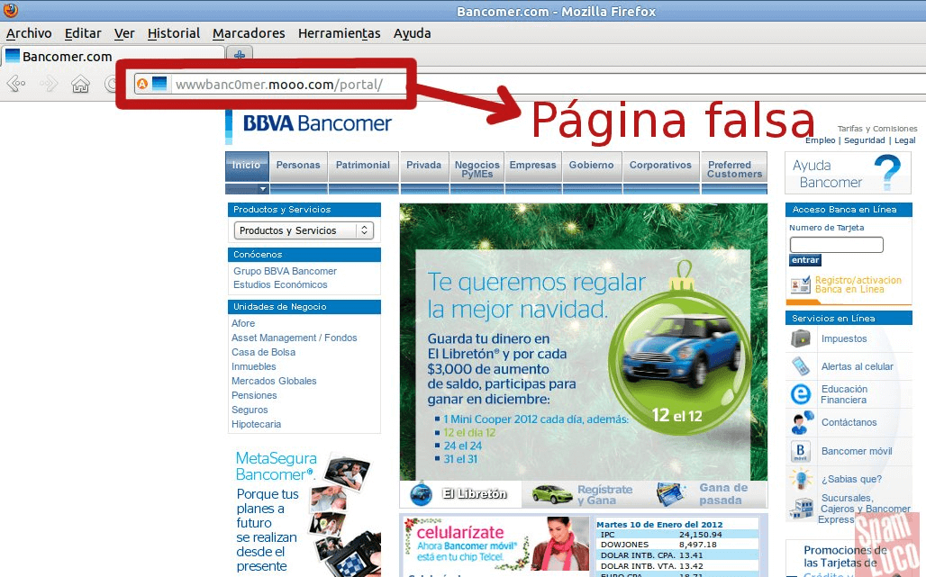926x577 pixels.
Task: Select the Bancomer.com browser tab
Action: tap(113, 57)
